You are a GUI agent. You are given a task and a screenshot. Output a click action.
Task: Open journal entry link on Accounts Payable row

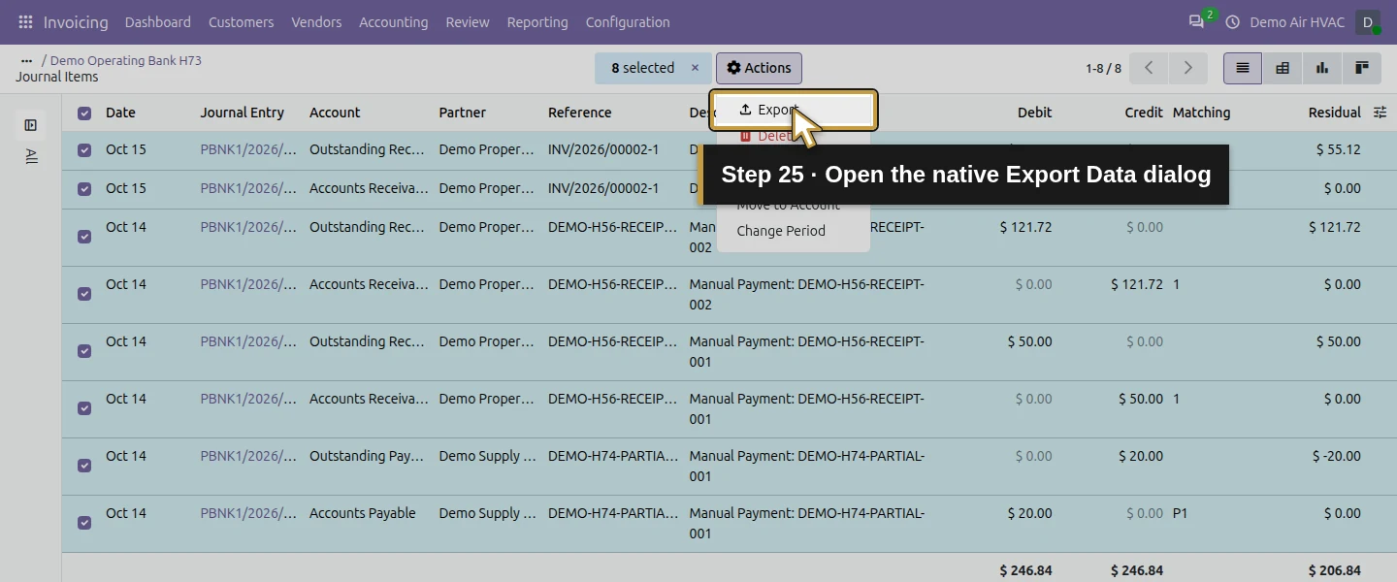248,513
